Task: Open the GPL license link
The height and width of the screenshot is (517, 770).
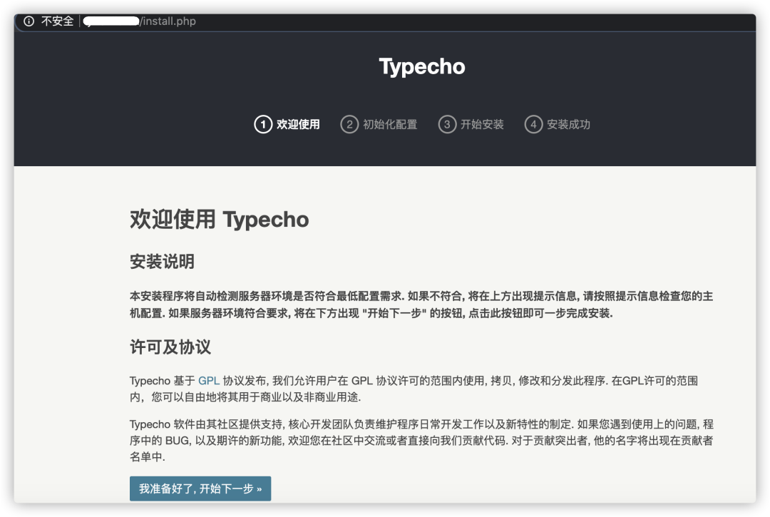Action: [x=209, y=381]
